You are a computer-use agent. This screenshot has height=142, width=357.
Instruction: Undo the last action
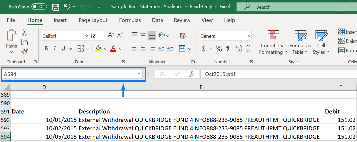tap(67, 7)
